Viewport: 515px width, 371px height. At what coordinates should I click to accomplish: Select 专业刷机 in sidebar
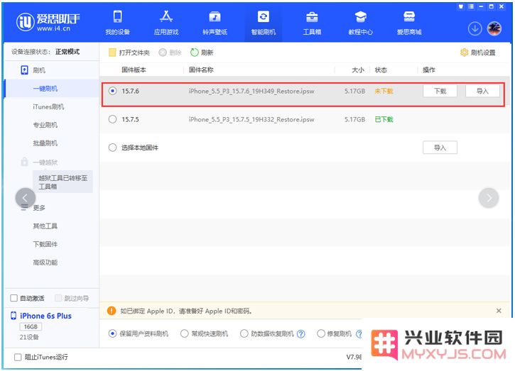(45, 125)
